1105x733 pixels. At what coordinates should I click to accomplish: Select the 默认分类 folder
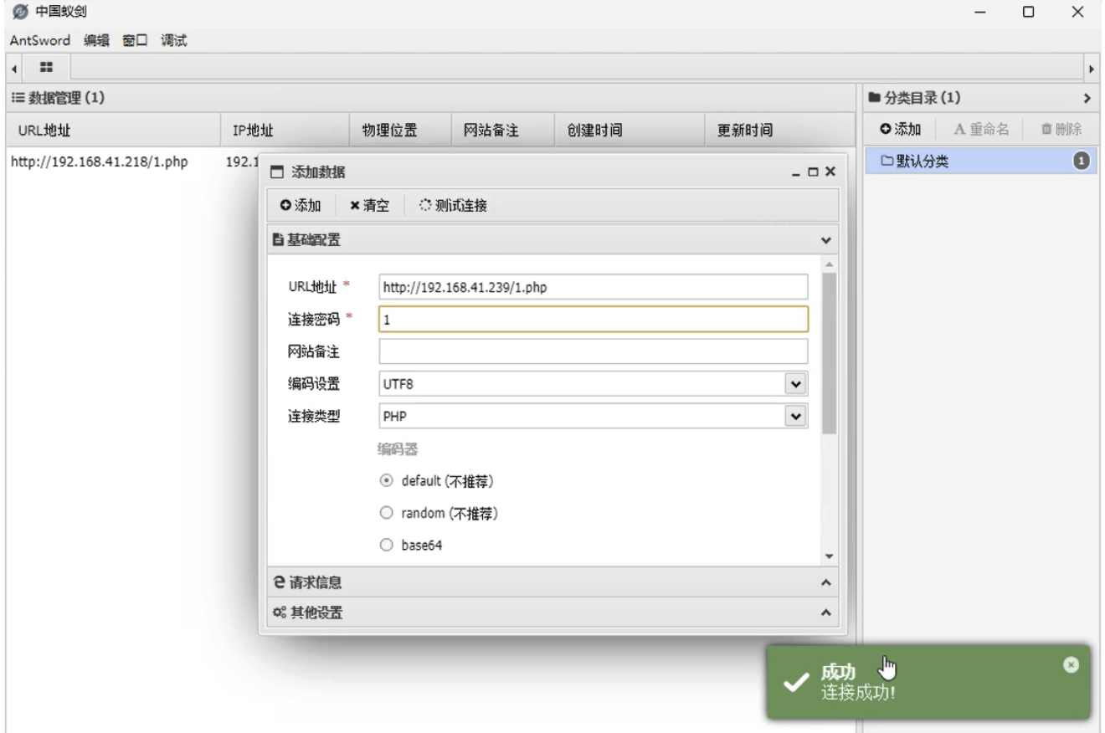(x=980, y=161)
